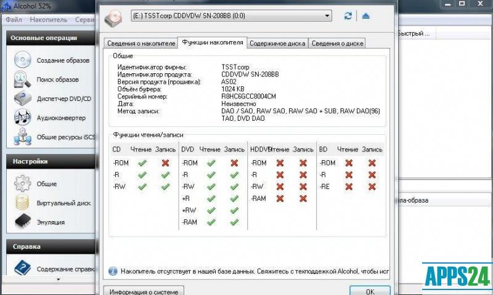Viewport: 493px width, 295px height.
Task: Click Создание образов link
Action: (x=63, y=60)
